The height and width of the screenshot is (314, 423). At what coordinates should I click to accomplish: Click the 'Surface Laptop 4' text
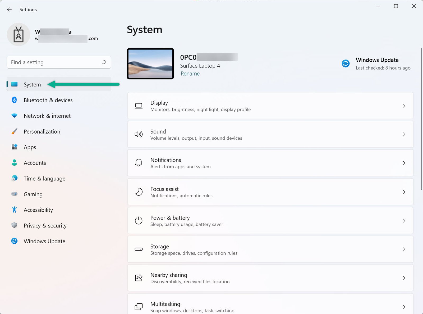click(200, 66)
